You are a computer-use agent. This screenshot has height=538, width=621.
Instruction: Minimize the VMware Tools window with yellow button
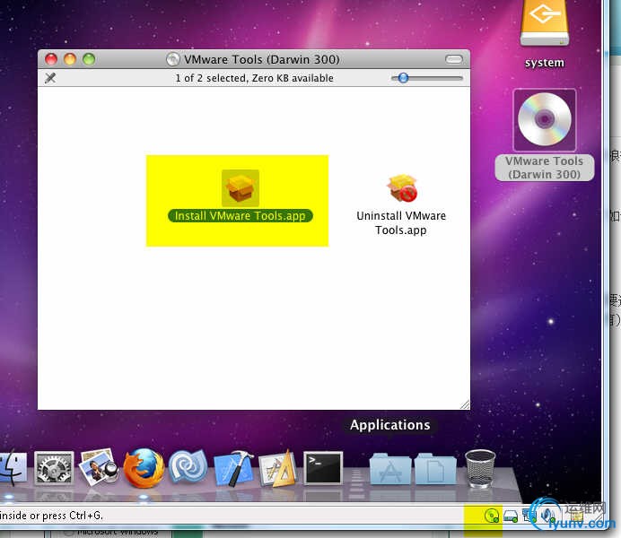pos(70,59)
